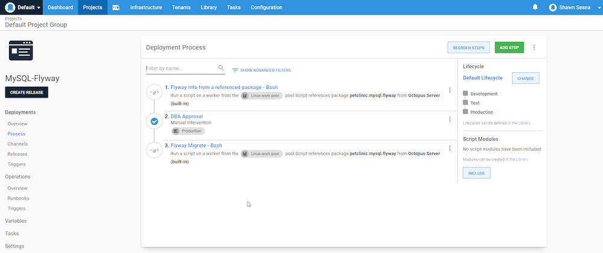Select the Projects tab
Screen dimensions: 603x253
(93, 7)
